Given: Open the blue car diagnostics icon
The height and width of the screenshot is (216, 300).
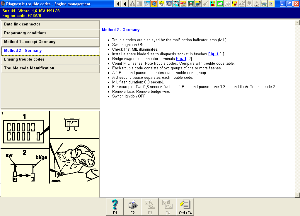Looking at the screenshot, I should click(198, 4).
